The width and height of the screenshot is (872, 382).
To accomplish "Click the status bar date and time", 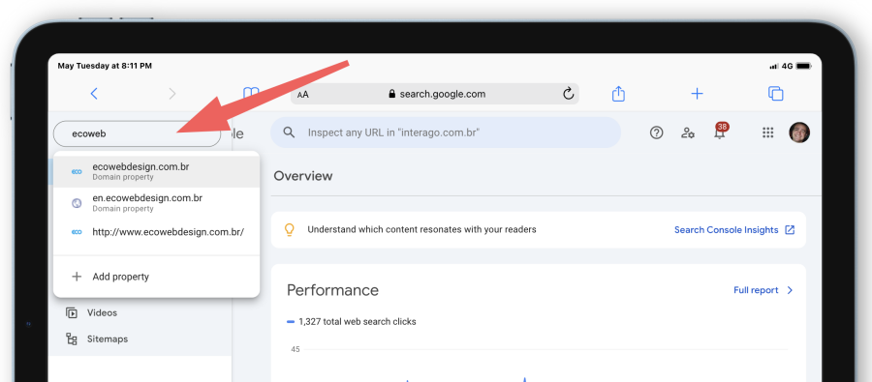I will pyautogui.click(x=105, y=66).
